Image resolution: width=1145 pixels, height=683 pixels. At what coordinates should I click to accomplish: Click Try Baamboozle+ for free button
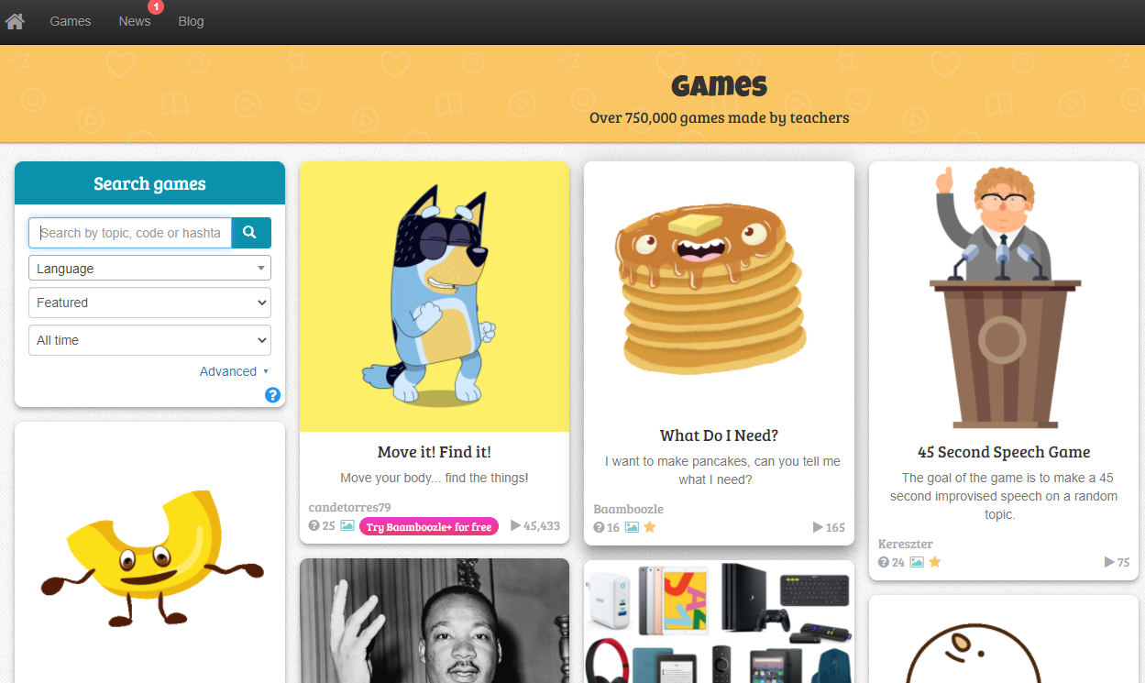click(x=429, y=526)
